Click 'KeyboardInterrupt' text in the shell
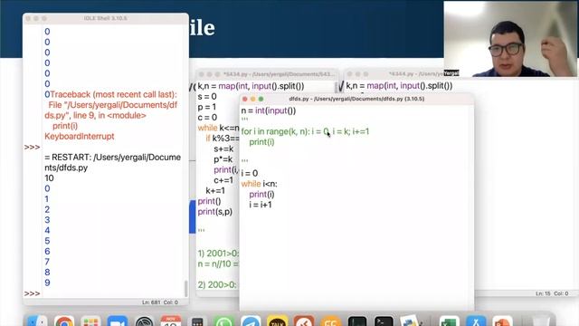The height and width of the screenshot is (326, 579). click(x=80, y=137)
